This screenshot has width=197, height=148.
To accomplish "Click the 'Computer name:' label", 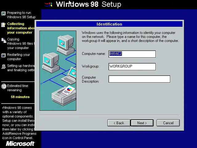I will click(x=94, y=54).
